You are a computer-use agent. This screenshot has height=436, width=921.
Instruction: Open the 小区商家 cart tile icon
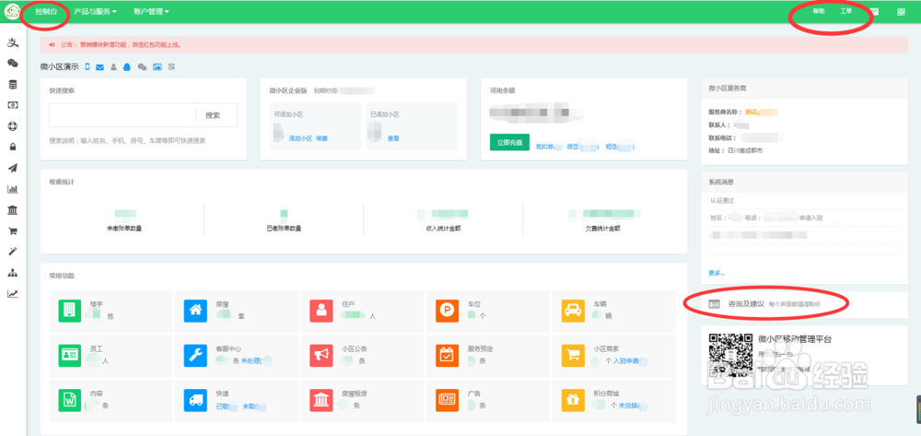(x=573, y=355)
